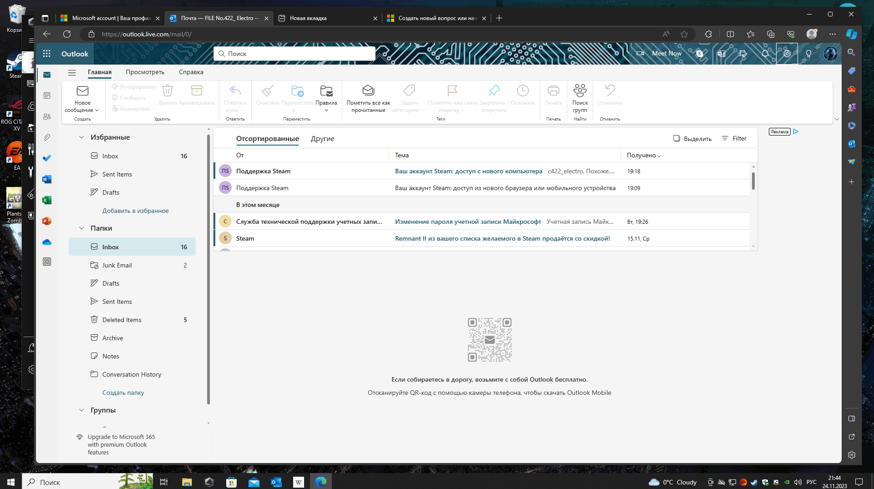Open Edge sidebar search icon

pos(852,53)
